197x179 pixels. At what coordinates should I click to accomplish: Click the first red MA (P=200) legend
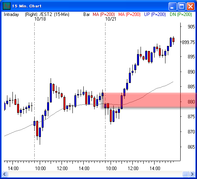[104, 14]
